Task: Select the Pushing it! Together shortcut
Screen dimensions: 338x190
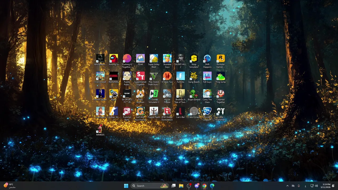Action: point(127,61)
